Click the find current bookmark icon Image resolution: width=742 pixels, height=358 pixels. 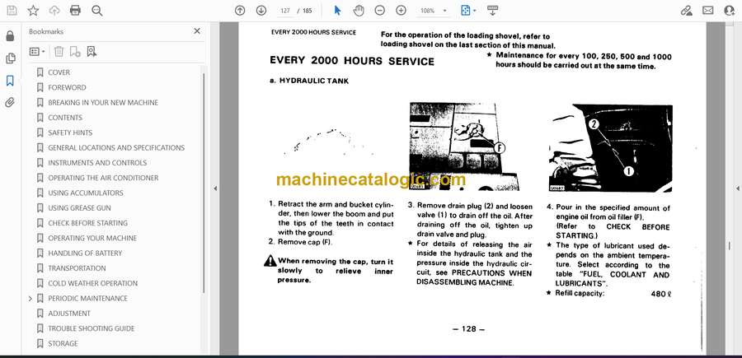click(x=92, y=52)
